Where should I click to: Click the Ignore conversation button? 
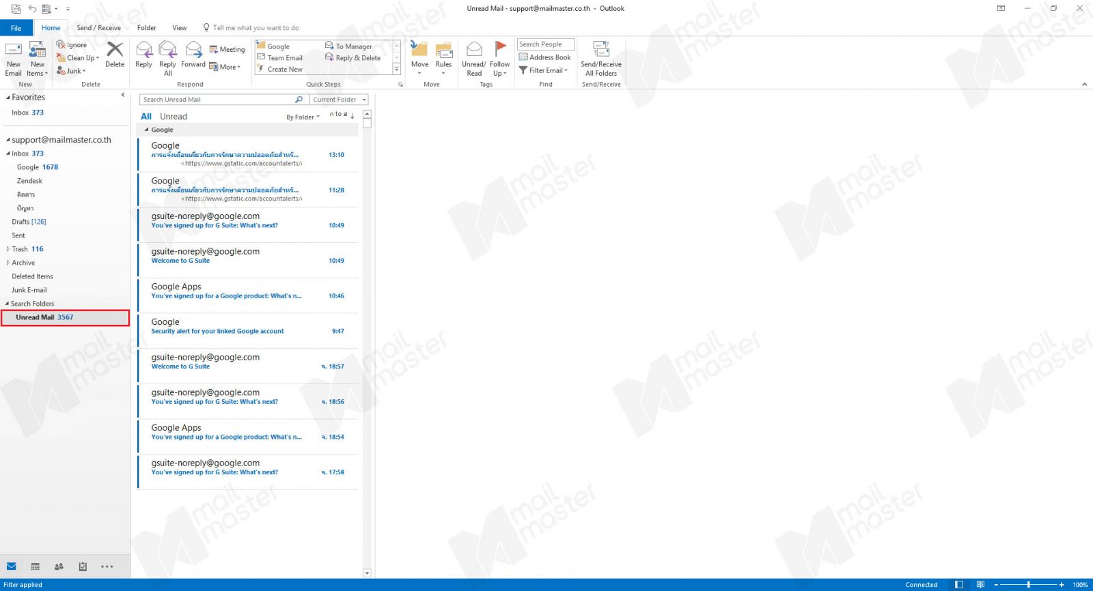tap(72, 45)
